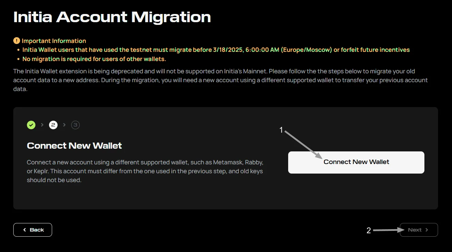Select the step 3 circle indicator
This screenshot has width=452, height=252.
pos(75,125)
